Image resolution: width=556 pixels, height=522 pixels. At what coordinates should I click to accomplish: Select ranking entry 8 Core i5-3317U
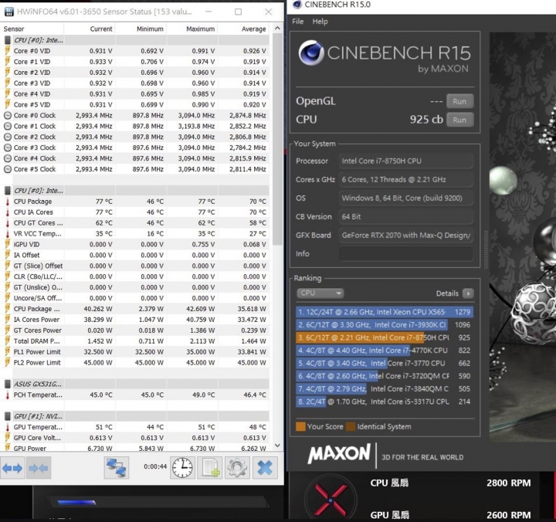click(385, 402)
